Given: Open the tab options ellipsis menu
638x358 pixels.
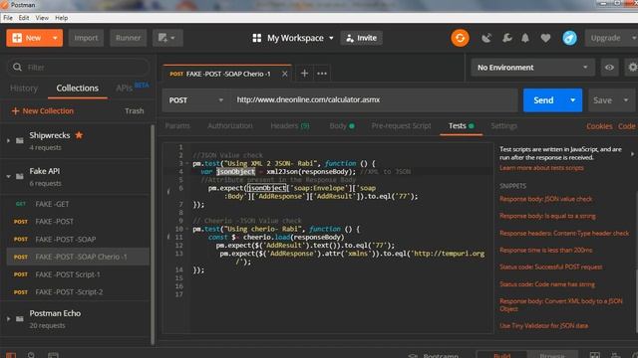Looking at the screenshot, I should (322, 74).
